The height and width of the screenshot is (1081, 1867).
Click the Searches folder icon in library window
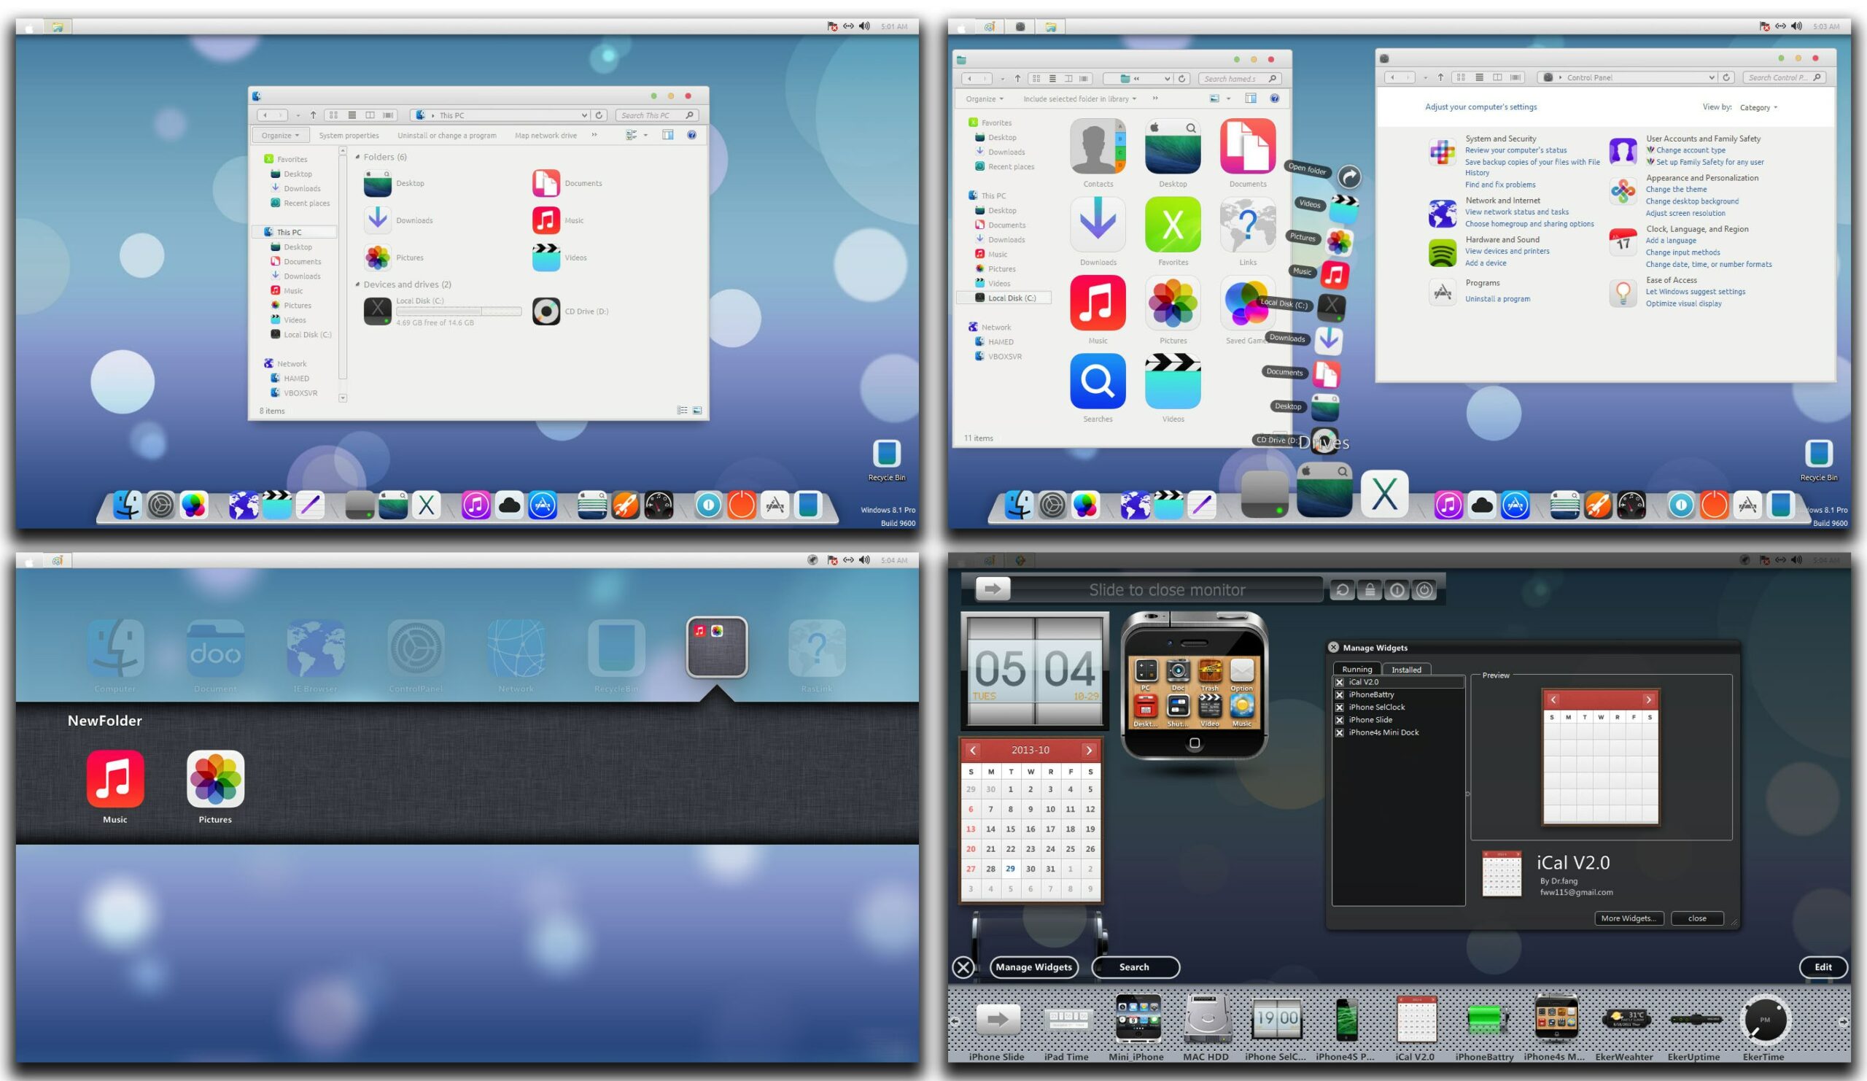coord(1098,381)
